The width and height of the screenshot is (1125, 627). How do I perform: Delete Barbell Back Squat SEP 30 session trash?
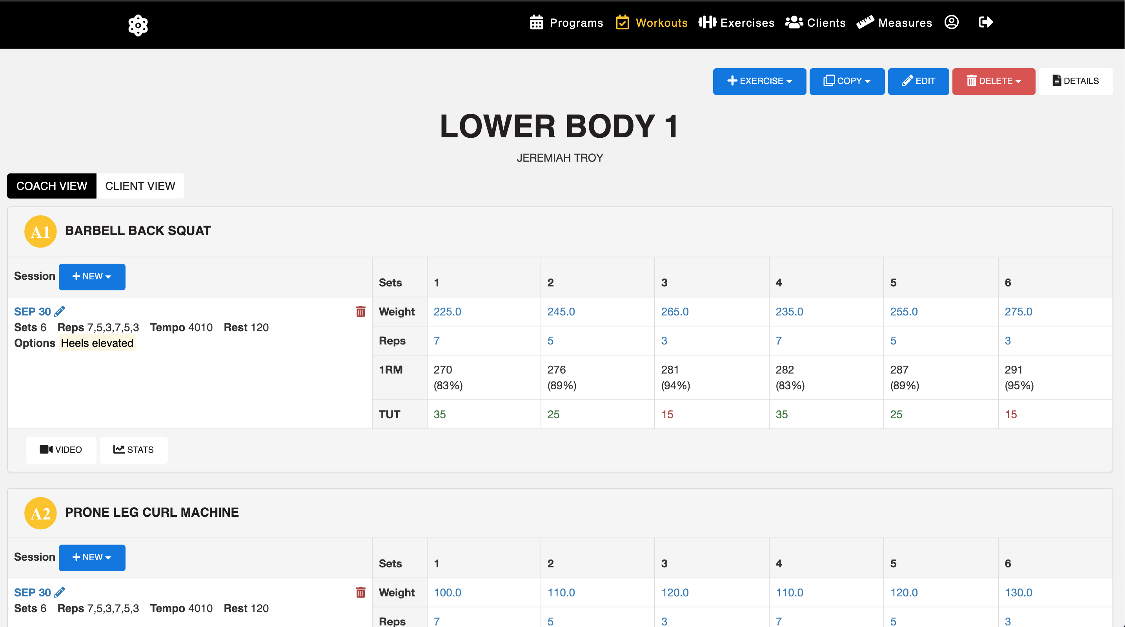(x=360, y=311)
